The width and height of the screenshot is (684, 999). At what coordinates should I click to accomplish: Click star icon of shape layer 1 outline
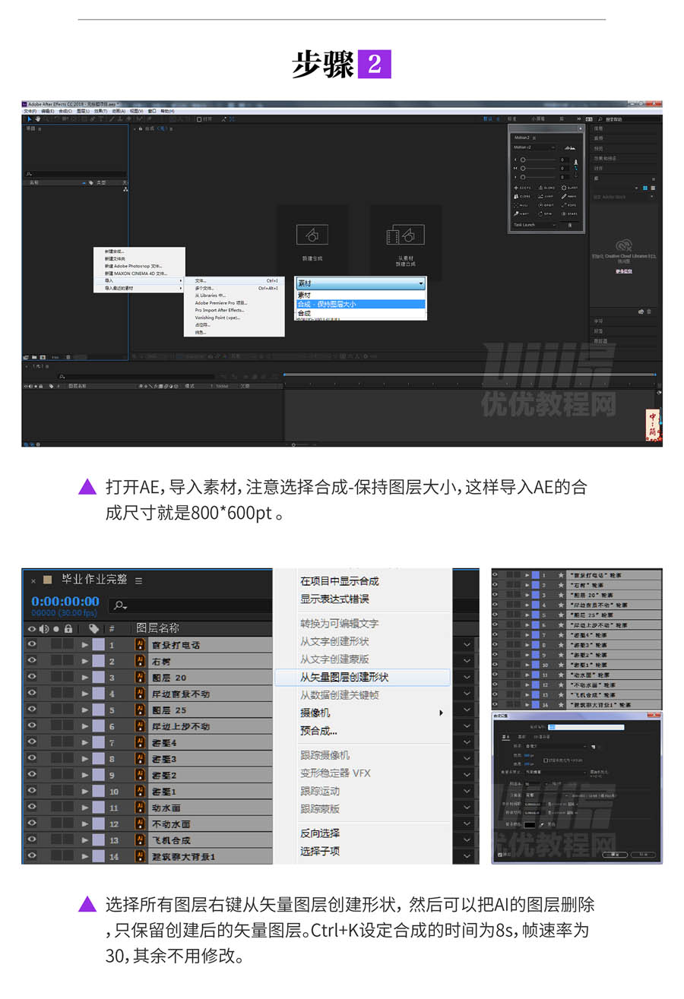[x=561, y=576]
